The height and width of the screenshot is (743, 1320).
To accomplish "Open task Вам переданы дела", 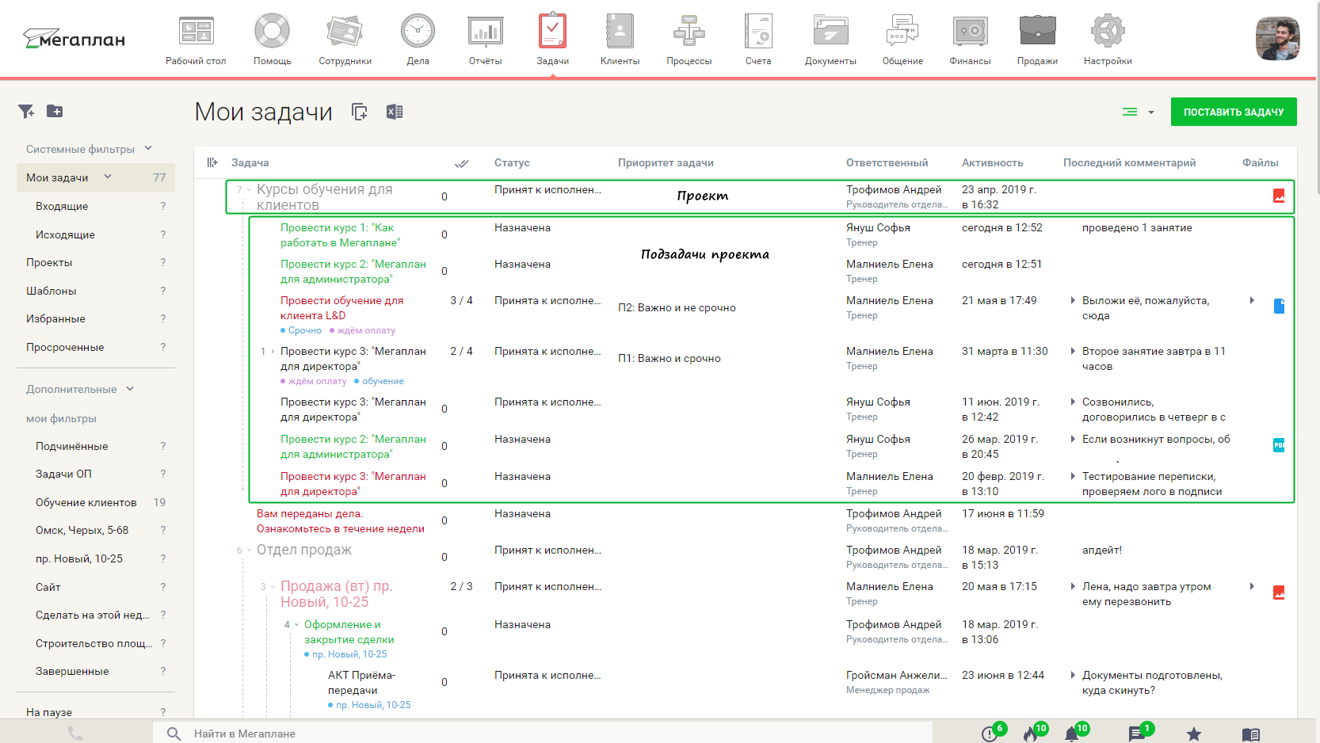I will tap(341, 521).
